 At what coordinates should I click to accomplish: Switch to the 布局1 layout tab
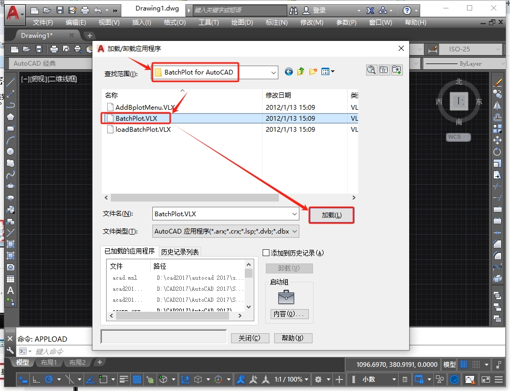pos(49,363)
